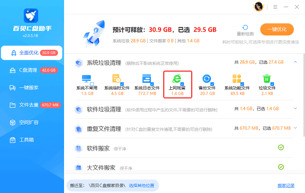Click the 软件搬家 heading text
305x193 pixels.
pos(98,148)
